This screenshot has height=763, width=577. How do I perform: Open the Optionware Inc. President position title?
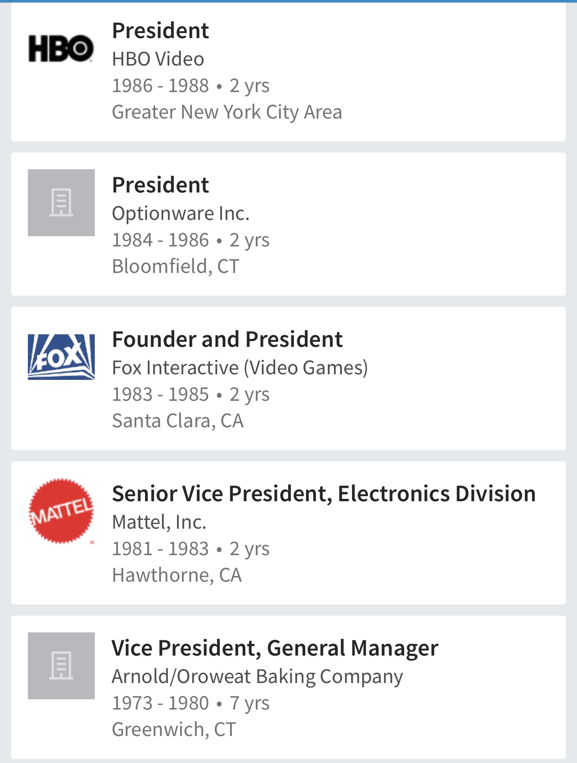(x=160, y=185)
